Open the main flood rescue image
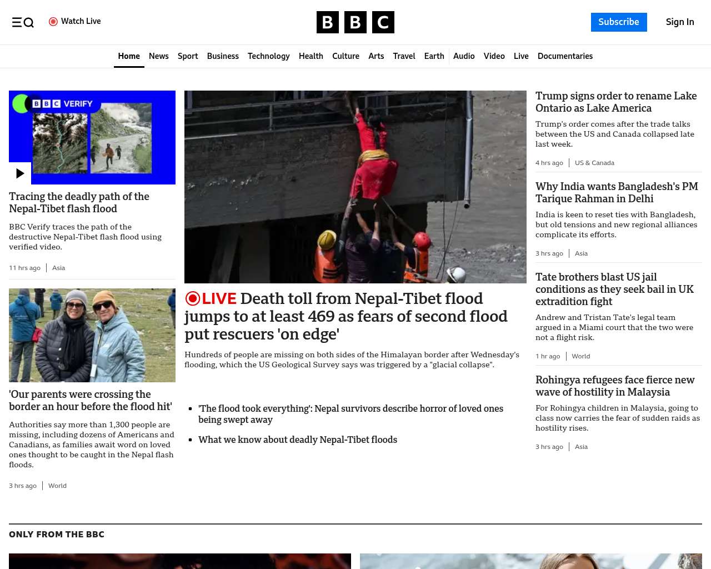The width and height of the screenshot is (711, 569). (x=355, y=187)
